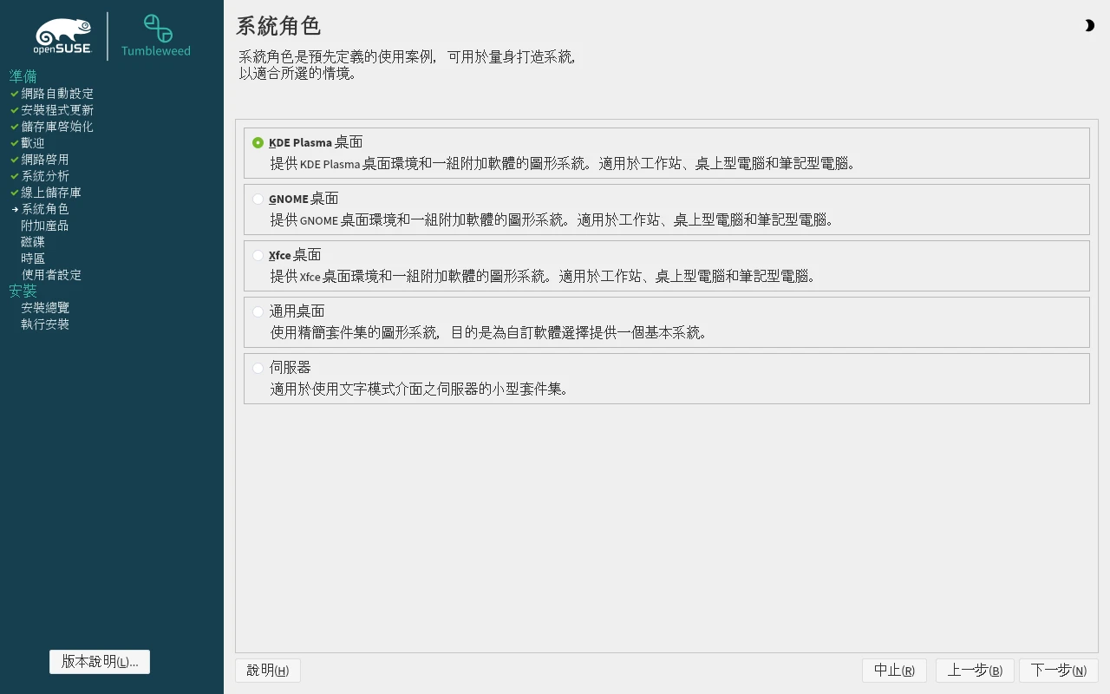Click the 歡迎 step in sidebar

(33, 143)
